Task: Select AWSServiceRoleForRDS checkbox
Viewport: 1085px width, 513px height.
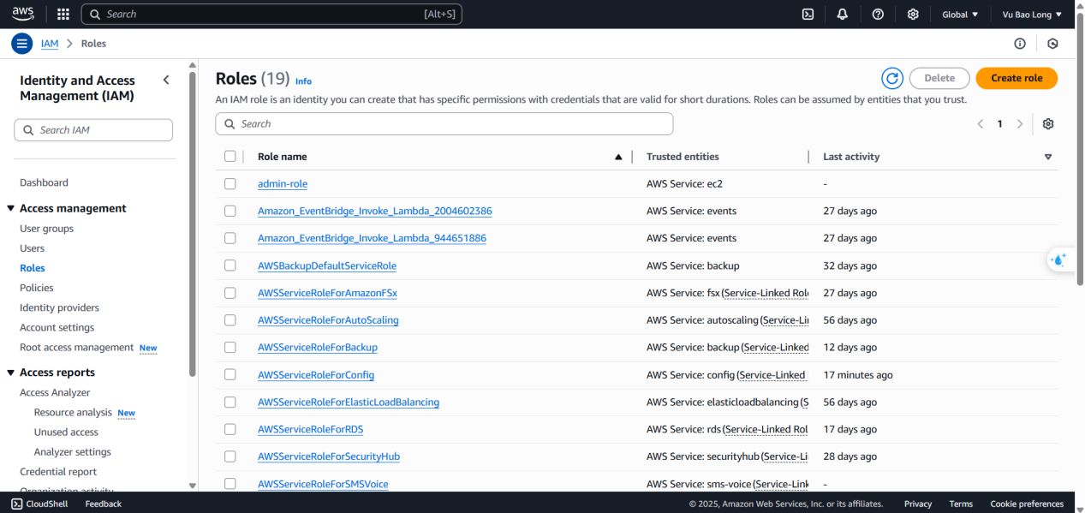Action: [230, 429]
